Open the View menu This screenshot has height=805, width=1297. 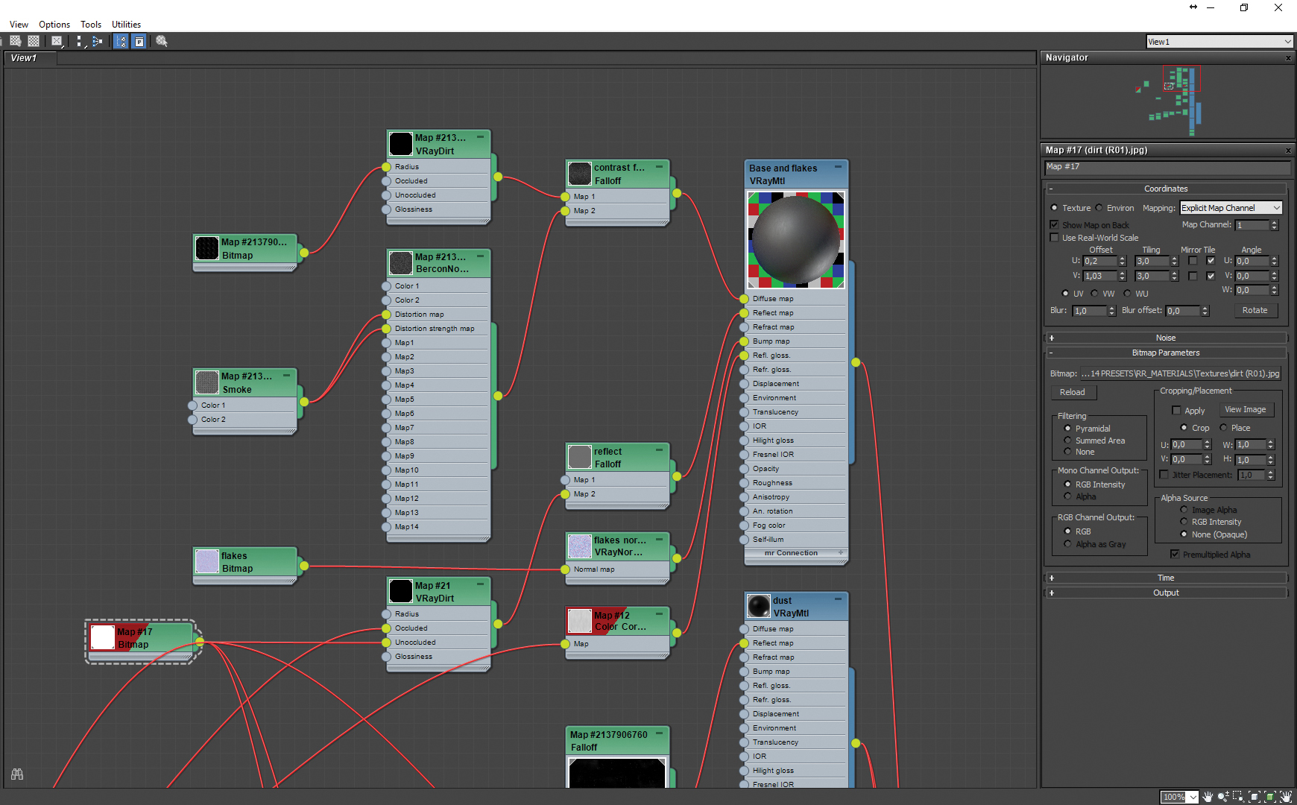[x=19, y=25]
